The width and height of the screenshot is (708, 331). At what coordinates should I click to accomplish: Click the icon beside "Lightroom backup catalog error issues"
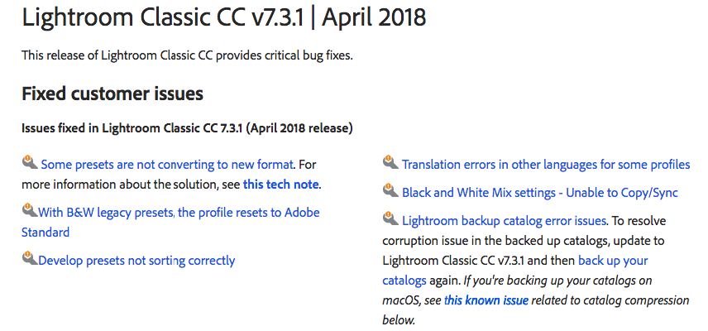pyautogui.click(x=390, y=219)
